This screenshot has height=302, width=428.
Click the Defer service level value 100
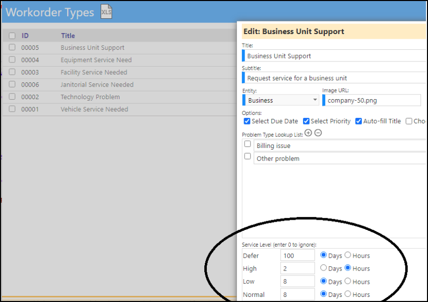pos(297,256)
